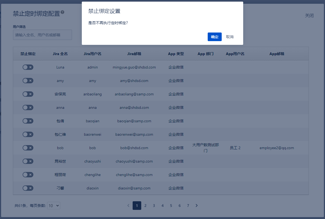Click 关闭 link to close panel
Image resolution: width=325 pixels, height=219 pixels.
tap(309, 16)
